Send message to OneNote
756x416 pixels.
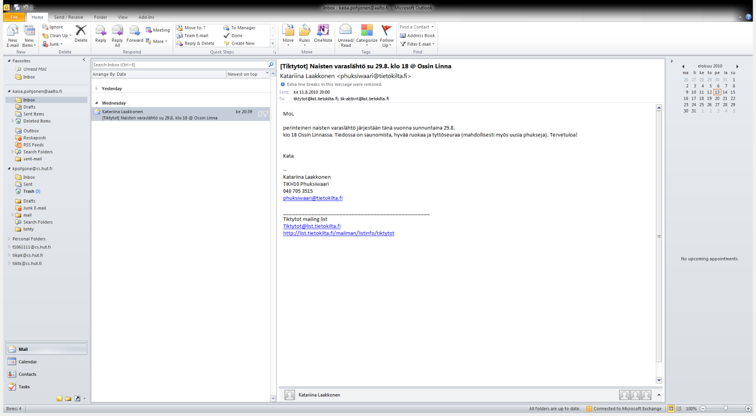[323, 34]
